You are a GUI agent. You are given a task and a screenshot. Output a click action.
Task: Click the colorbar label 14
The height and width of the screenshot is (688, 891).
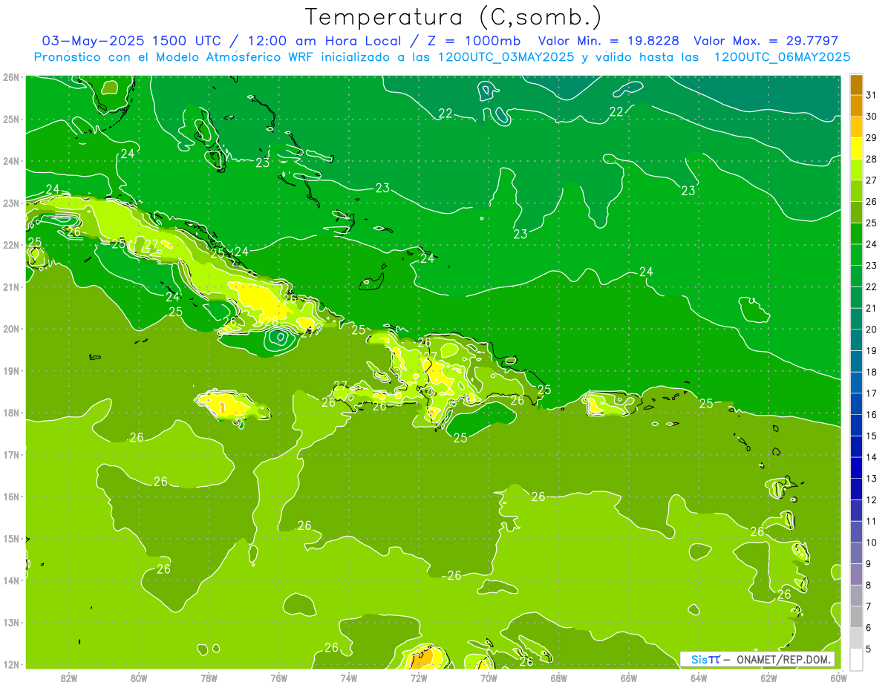[872, 456]
